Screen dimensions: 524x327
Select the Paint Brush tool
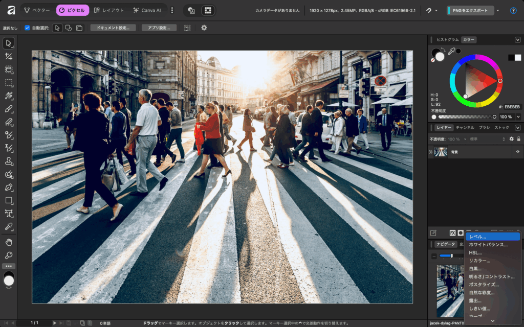pos(9,109)
